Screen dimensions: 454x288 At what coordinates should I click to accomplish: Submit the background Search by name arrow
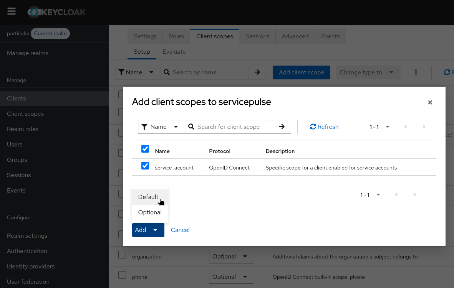pyautogui.click(x=257, y=72)
